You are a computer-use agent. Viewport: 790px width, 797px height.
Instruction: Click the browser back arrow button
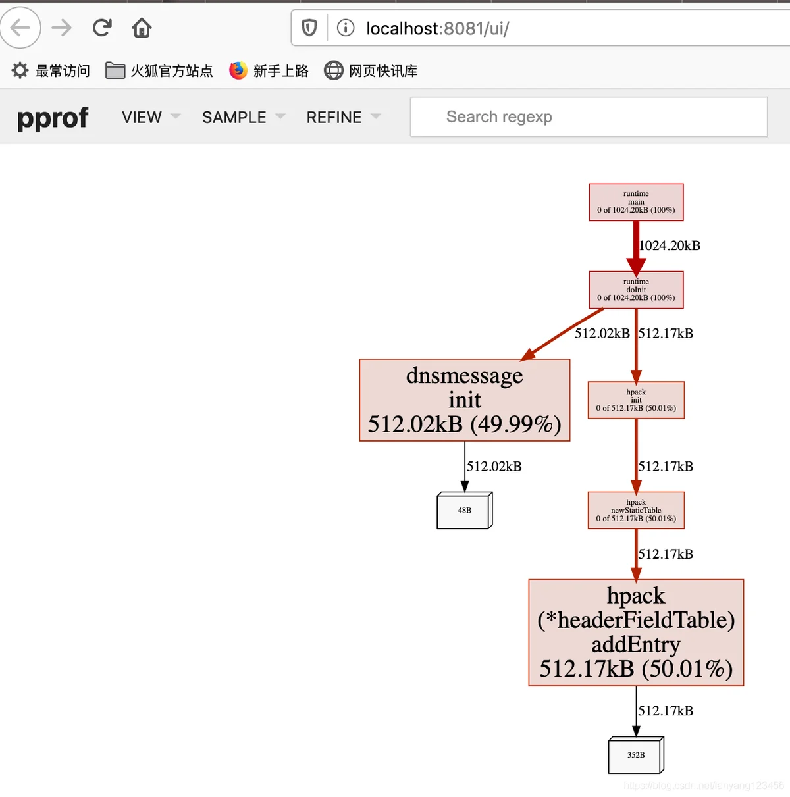coord(20,28)
